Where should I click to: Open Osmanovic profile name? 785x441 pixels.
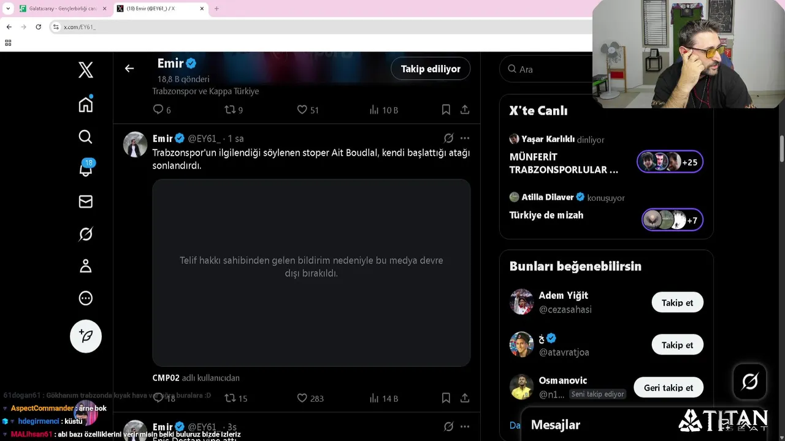click(x=563, y=380)
